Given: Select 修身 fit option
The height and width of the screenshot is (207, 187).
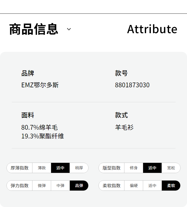Looking at the screenshot, I should click(x=134, y=168).
